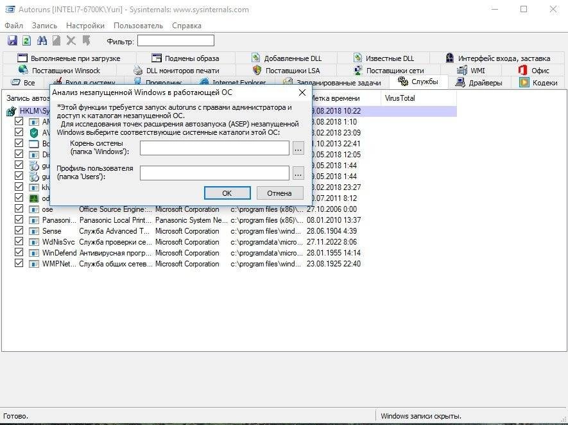The height and width of the screenshot is (425, 568).
Task: Open the Настройки menu
Action: (85, 26)
